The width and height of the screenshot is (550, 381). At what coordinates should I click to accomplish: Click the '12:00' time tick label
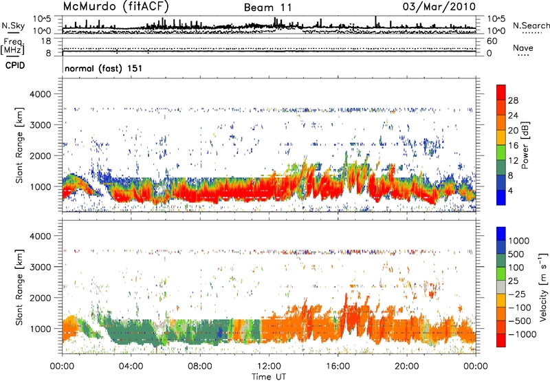click(x=269, y=367)
